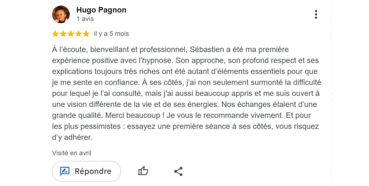
Task: Open the three-dot more options menu
Action: pos(316,14)
